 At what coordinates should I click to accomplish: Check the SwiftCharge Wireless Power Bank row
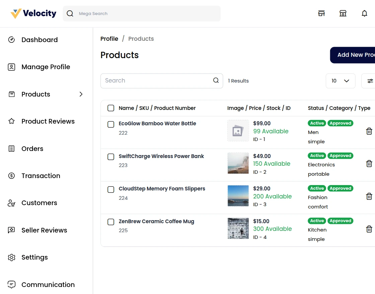[x=111, y=157]
